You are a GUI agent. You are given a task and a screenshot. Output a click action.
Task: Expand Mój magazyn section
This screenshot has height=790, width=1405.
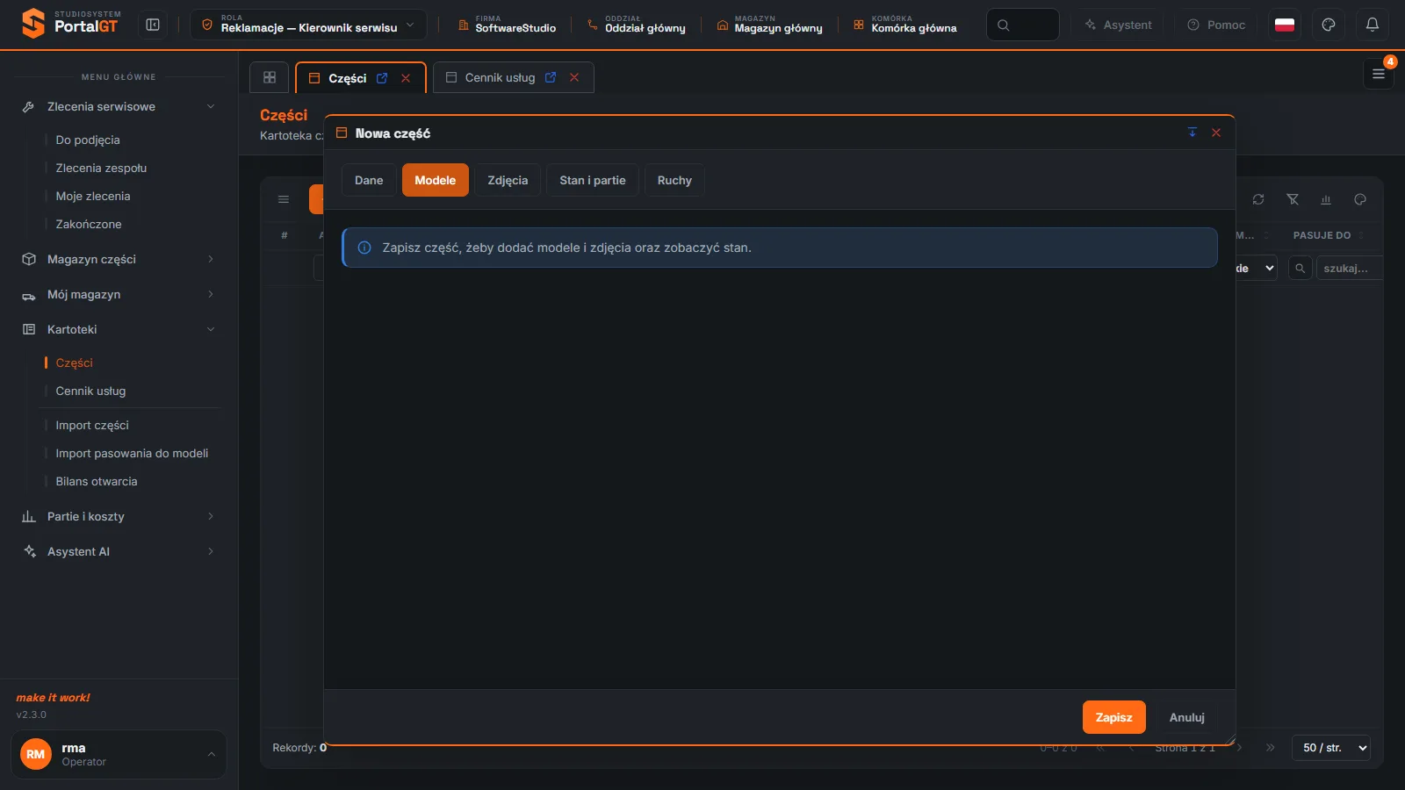coord(119,294)
